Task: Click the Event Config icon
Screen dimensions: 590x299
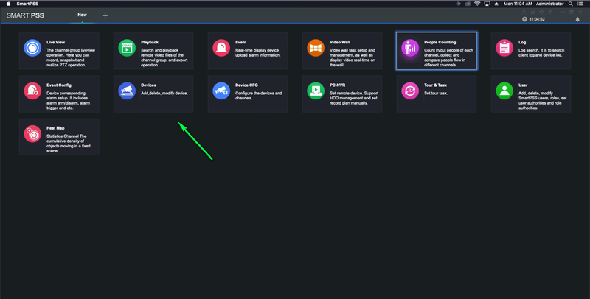Action: click(x=32, y=91)
